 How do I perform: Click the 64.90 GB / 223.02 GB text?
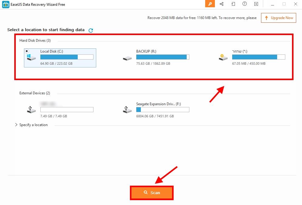[x=56, y=63]
